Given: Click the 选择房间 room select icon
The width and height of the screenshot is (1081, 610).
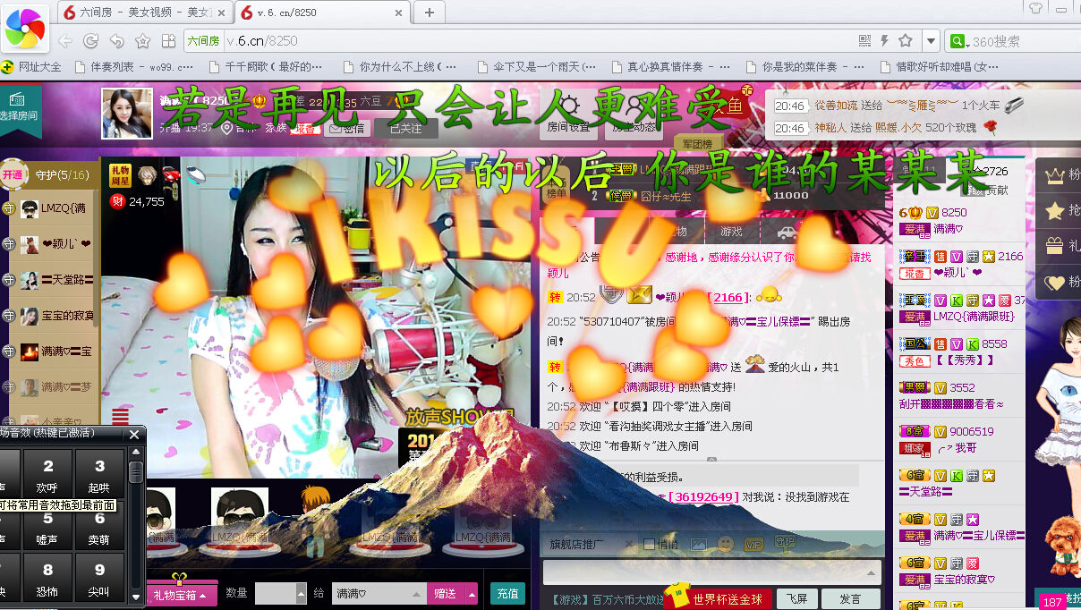Looking at the screenshot, I should [20, 108].
